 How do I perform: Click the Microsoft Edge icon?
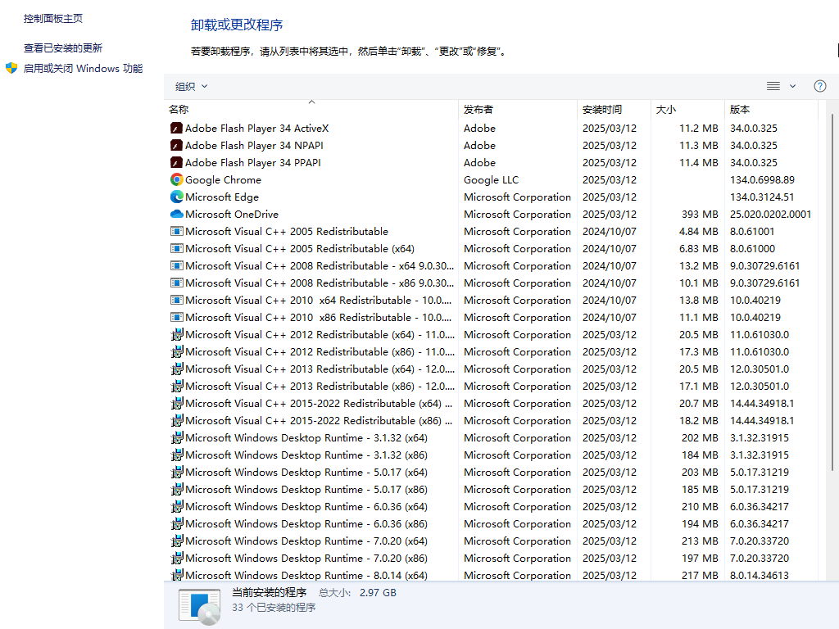[176, 197]
